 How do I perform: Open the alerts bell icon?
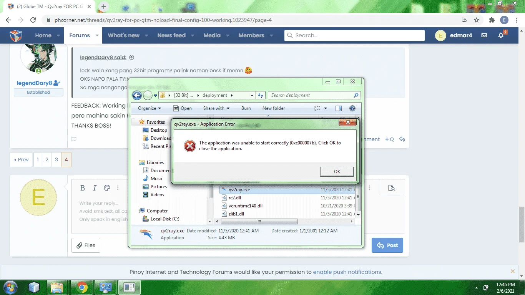pyautogui.click(x=501, y=35)
